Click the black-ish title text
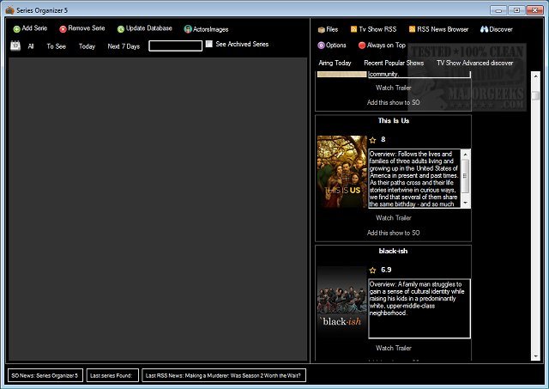 coord(393,251)
